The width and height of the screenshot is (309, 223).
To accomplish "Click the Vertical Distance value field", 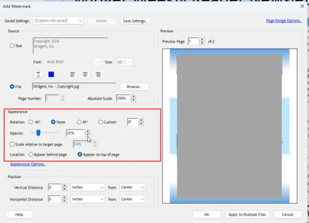I will click(54, 187).
